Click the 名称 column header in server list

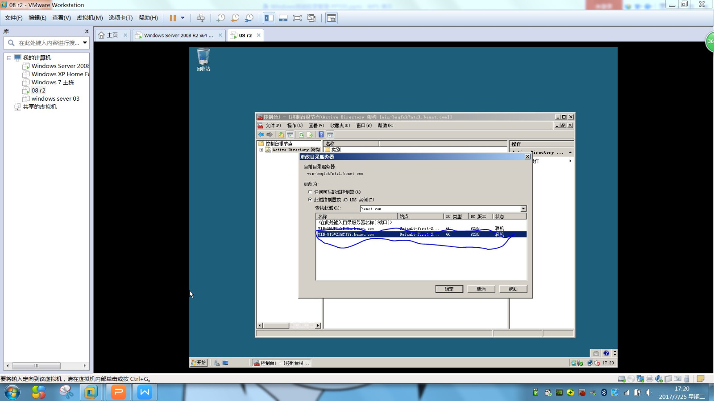click(357, 217)
